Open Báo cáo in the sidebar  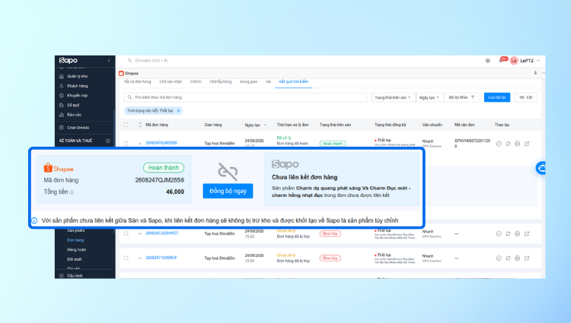74,115
